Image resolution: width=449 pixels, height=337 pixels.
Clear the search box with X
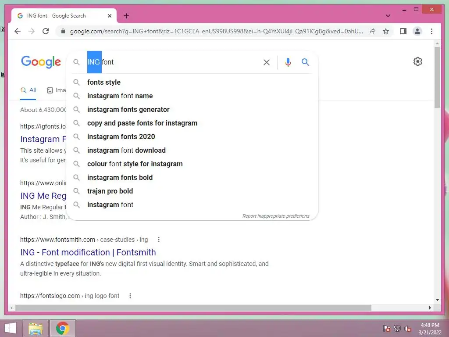coord(266,62)
